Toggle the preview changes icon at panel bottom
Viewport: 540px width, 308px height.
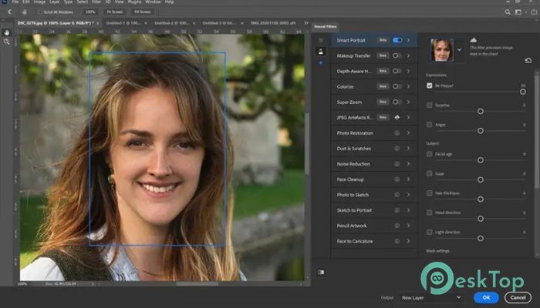321,273
